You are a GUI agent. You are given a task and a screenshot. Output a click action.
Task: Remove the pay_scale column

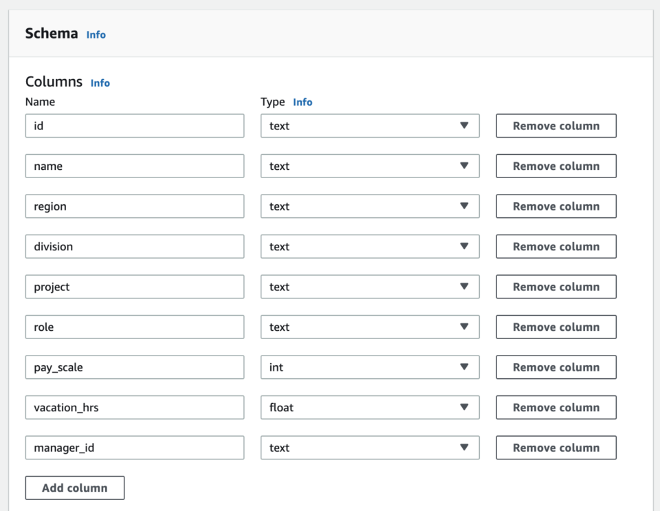[x=555, y=367]
